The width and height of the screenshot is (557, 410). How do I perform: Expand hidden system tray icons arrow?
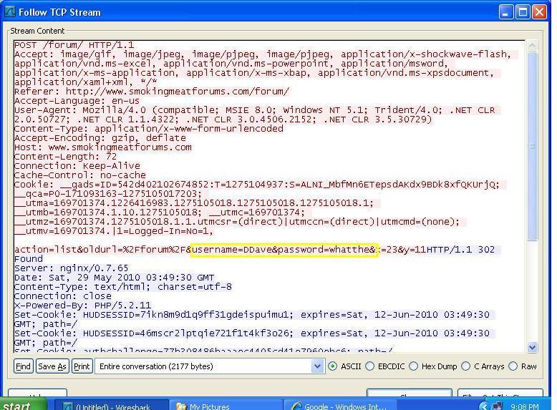483,406
